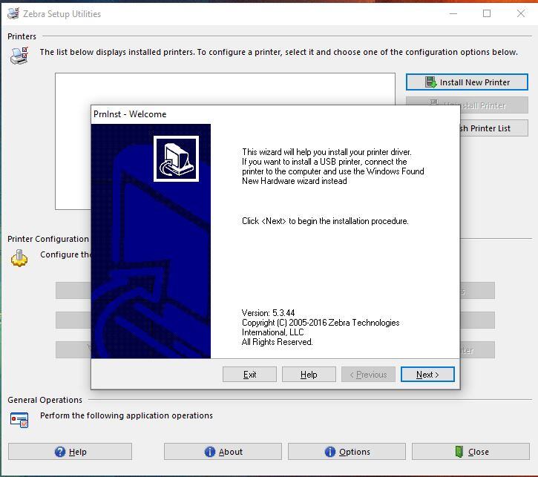Click the 'PrnInst - Welcome' dialog title
This screenshot has width=538, height=477.
click(x=130, y=114)
